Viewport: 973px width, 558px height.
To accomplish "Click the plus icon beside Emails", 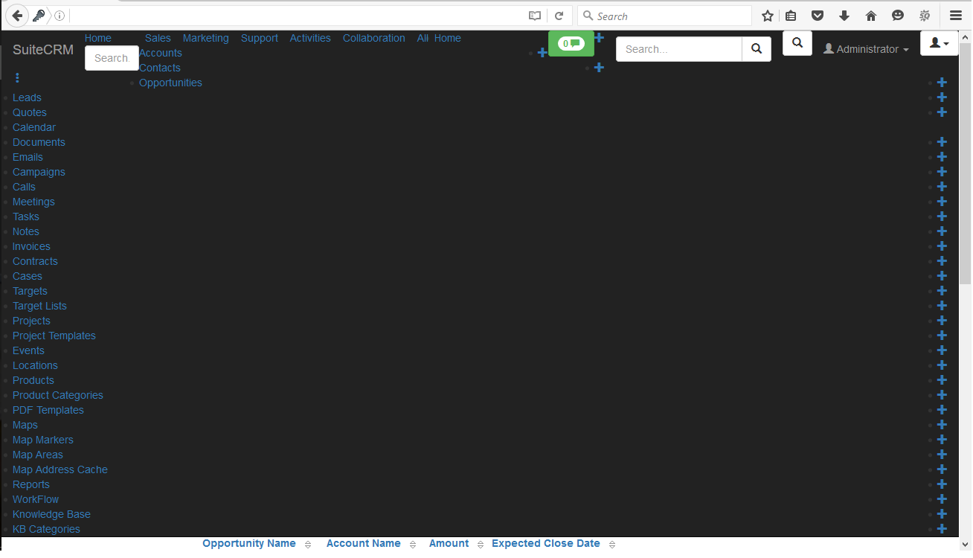I will (x=942, y=157).
